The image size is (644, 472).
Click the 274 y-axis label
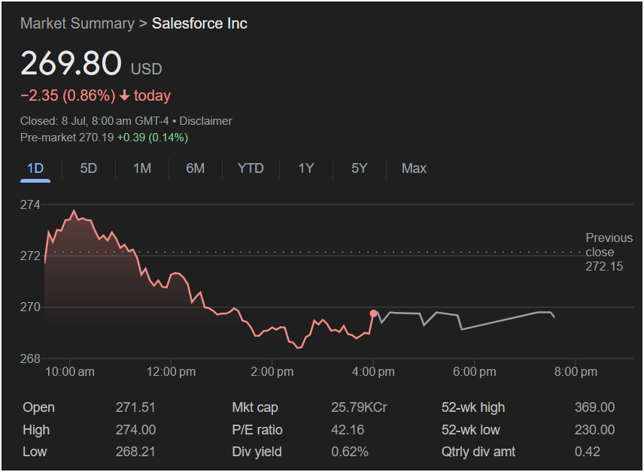pyautogui.click(x=30, y=204)
